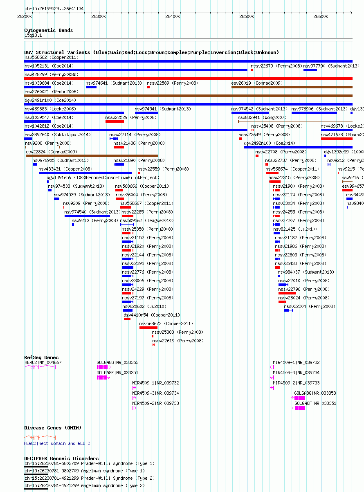Select dgv4410n54 (Cooper2011) variant label

(152, 315)
